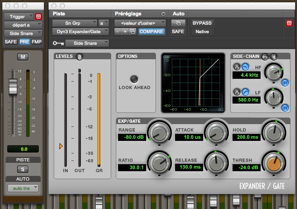The image size is (297, 209).
Task: Click the 130.0 ms release field
Action: [189, 167]
